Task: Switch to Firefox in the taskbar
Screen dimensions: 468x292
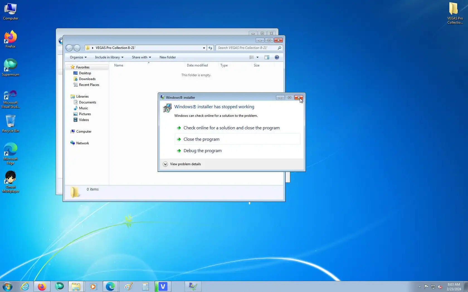Action: point(42,286)
